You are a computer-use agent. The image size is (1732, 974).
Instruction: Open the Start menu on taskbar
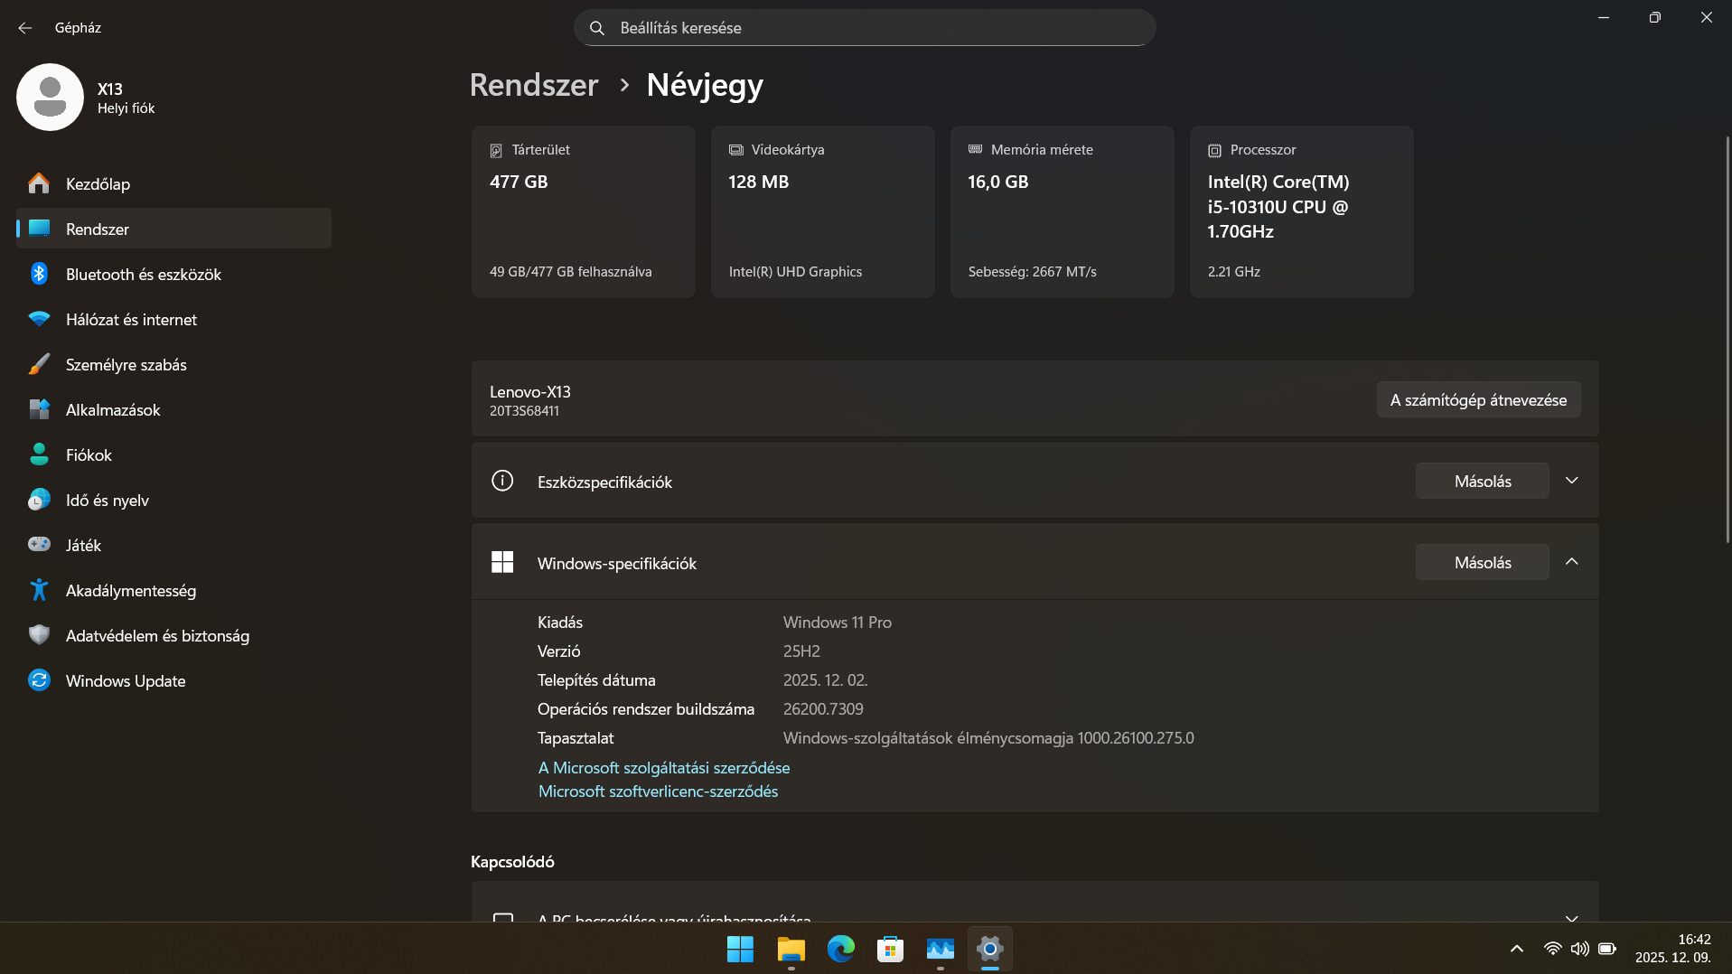click(740, 949)
